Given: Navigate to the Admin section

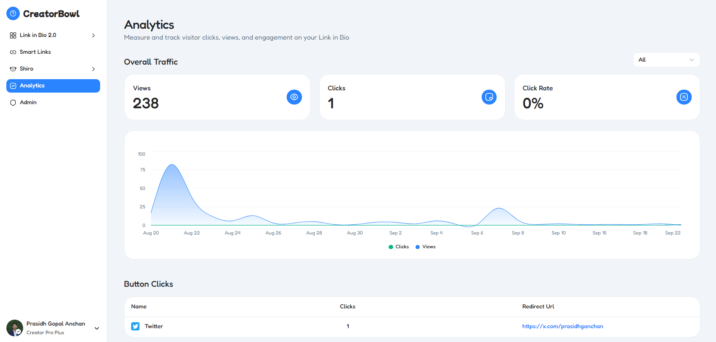Looking at the screenshot, I should [x=28, y=102].
